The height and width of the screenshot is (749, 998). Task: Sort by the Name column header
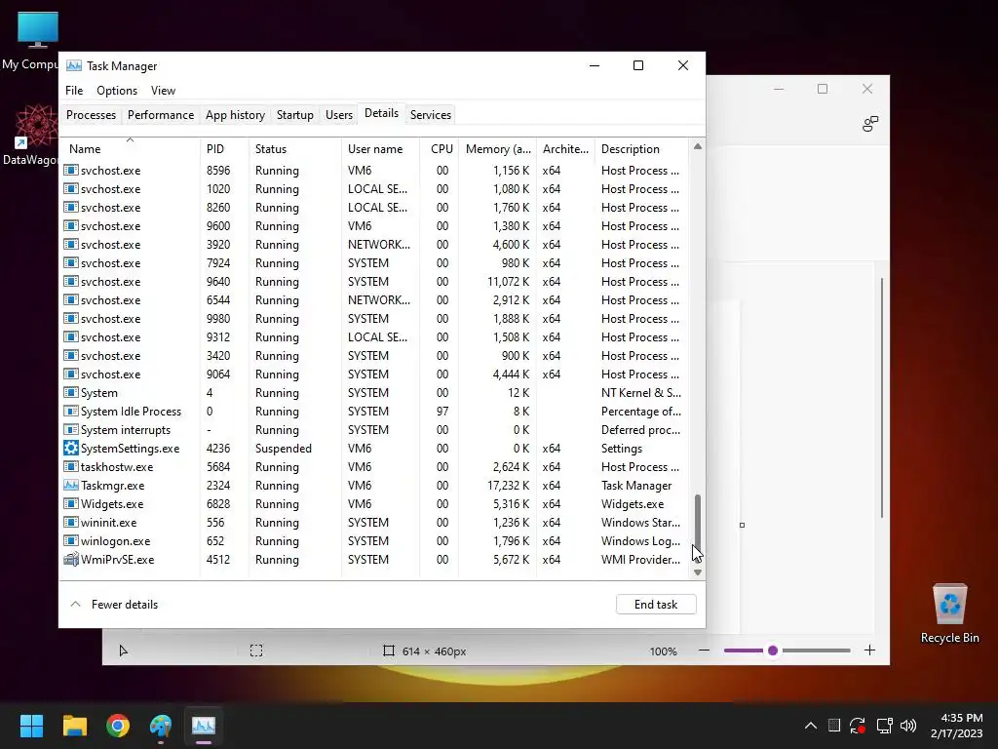pos(130,149)
